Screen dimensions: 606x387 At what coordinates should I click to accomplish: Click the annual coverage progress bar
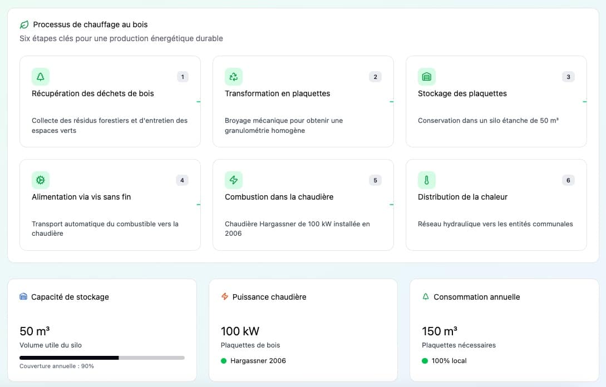tap(102, 358)
